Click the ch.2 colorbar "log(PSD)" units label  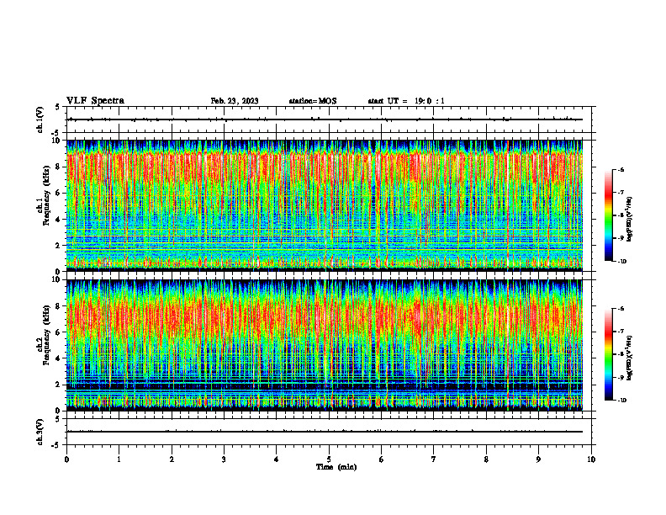[630, 358]
